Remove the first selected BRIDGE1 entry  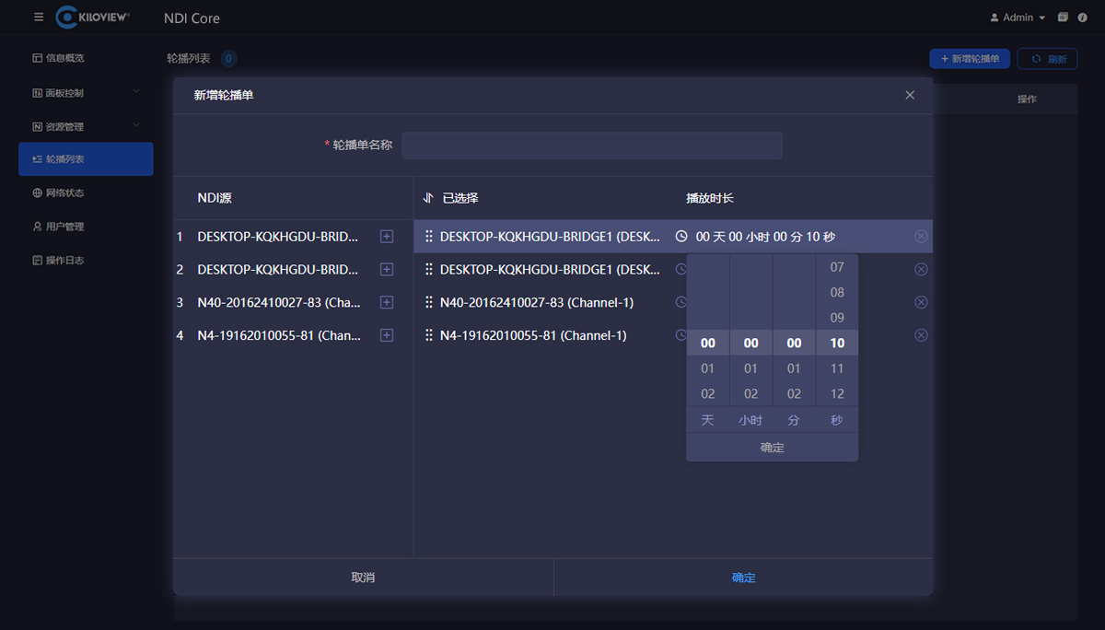tap(921, 237)
